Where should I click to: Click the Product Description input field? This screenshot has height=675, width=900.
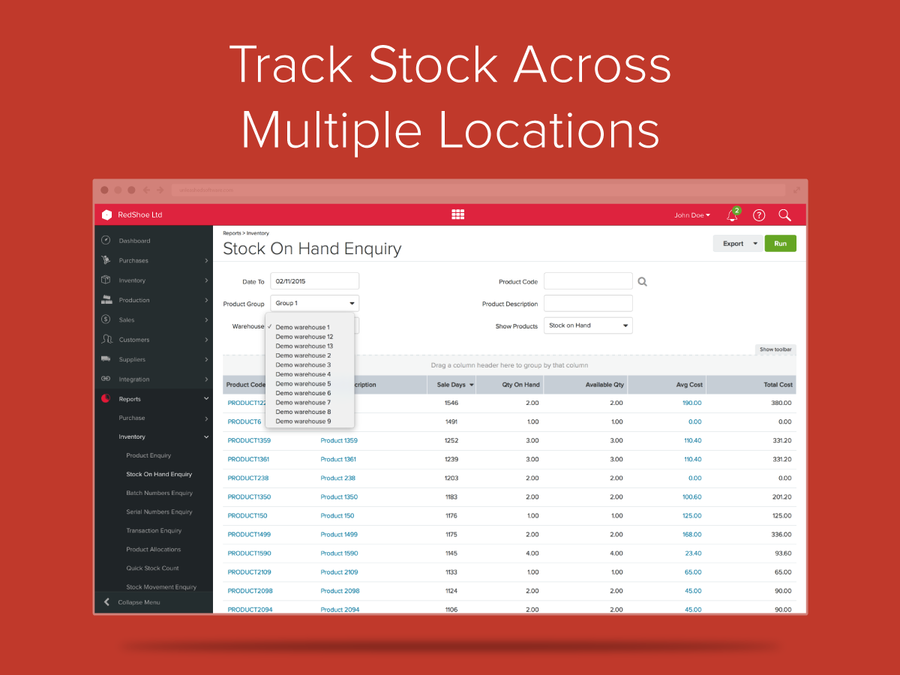click(x=589, y=303)
